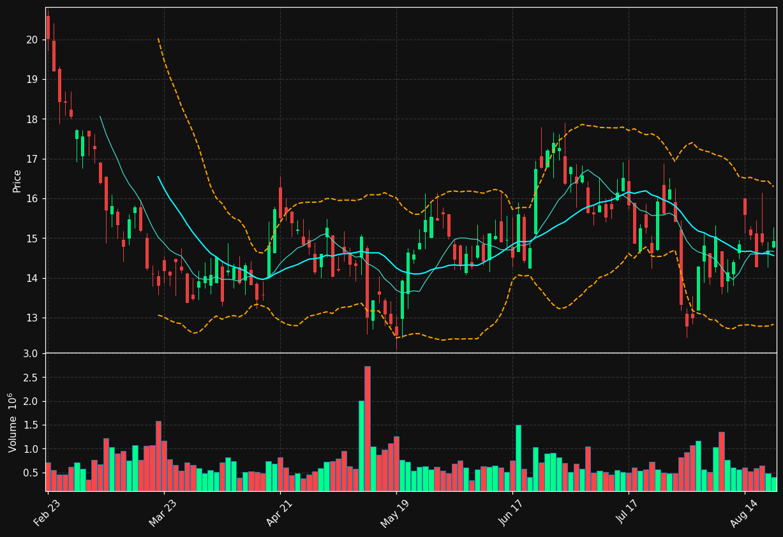The image size is (783, 537).
Task: Select the 2.5 volume tick label
Action: [x=31, y=378]
